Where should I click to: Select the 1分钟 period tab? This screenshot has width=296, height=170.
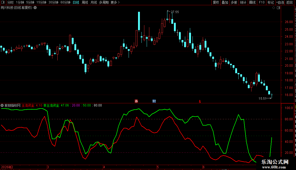coord(20,2)
